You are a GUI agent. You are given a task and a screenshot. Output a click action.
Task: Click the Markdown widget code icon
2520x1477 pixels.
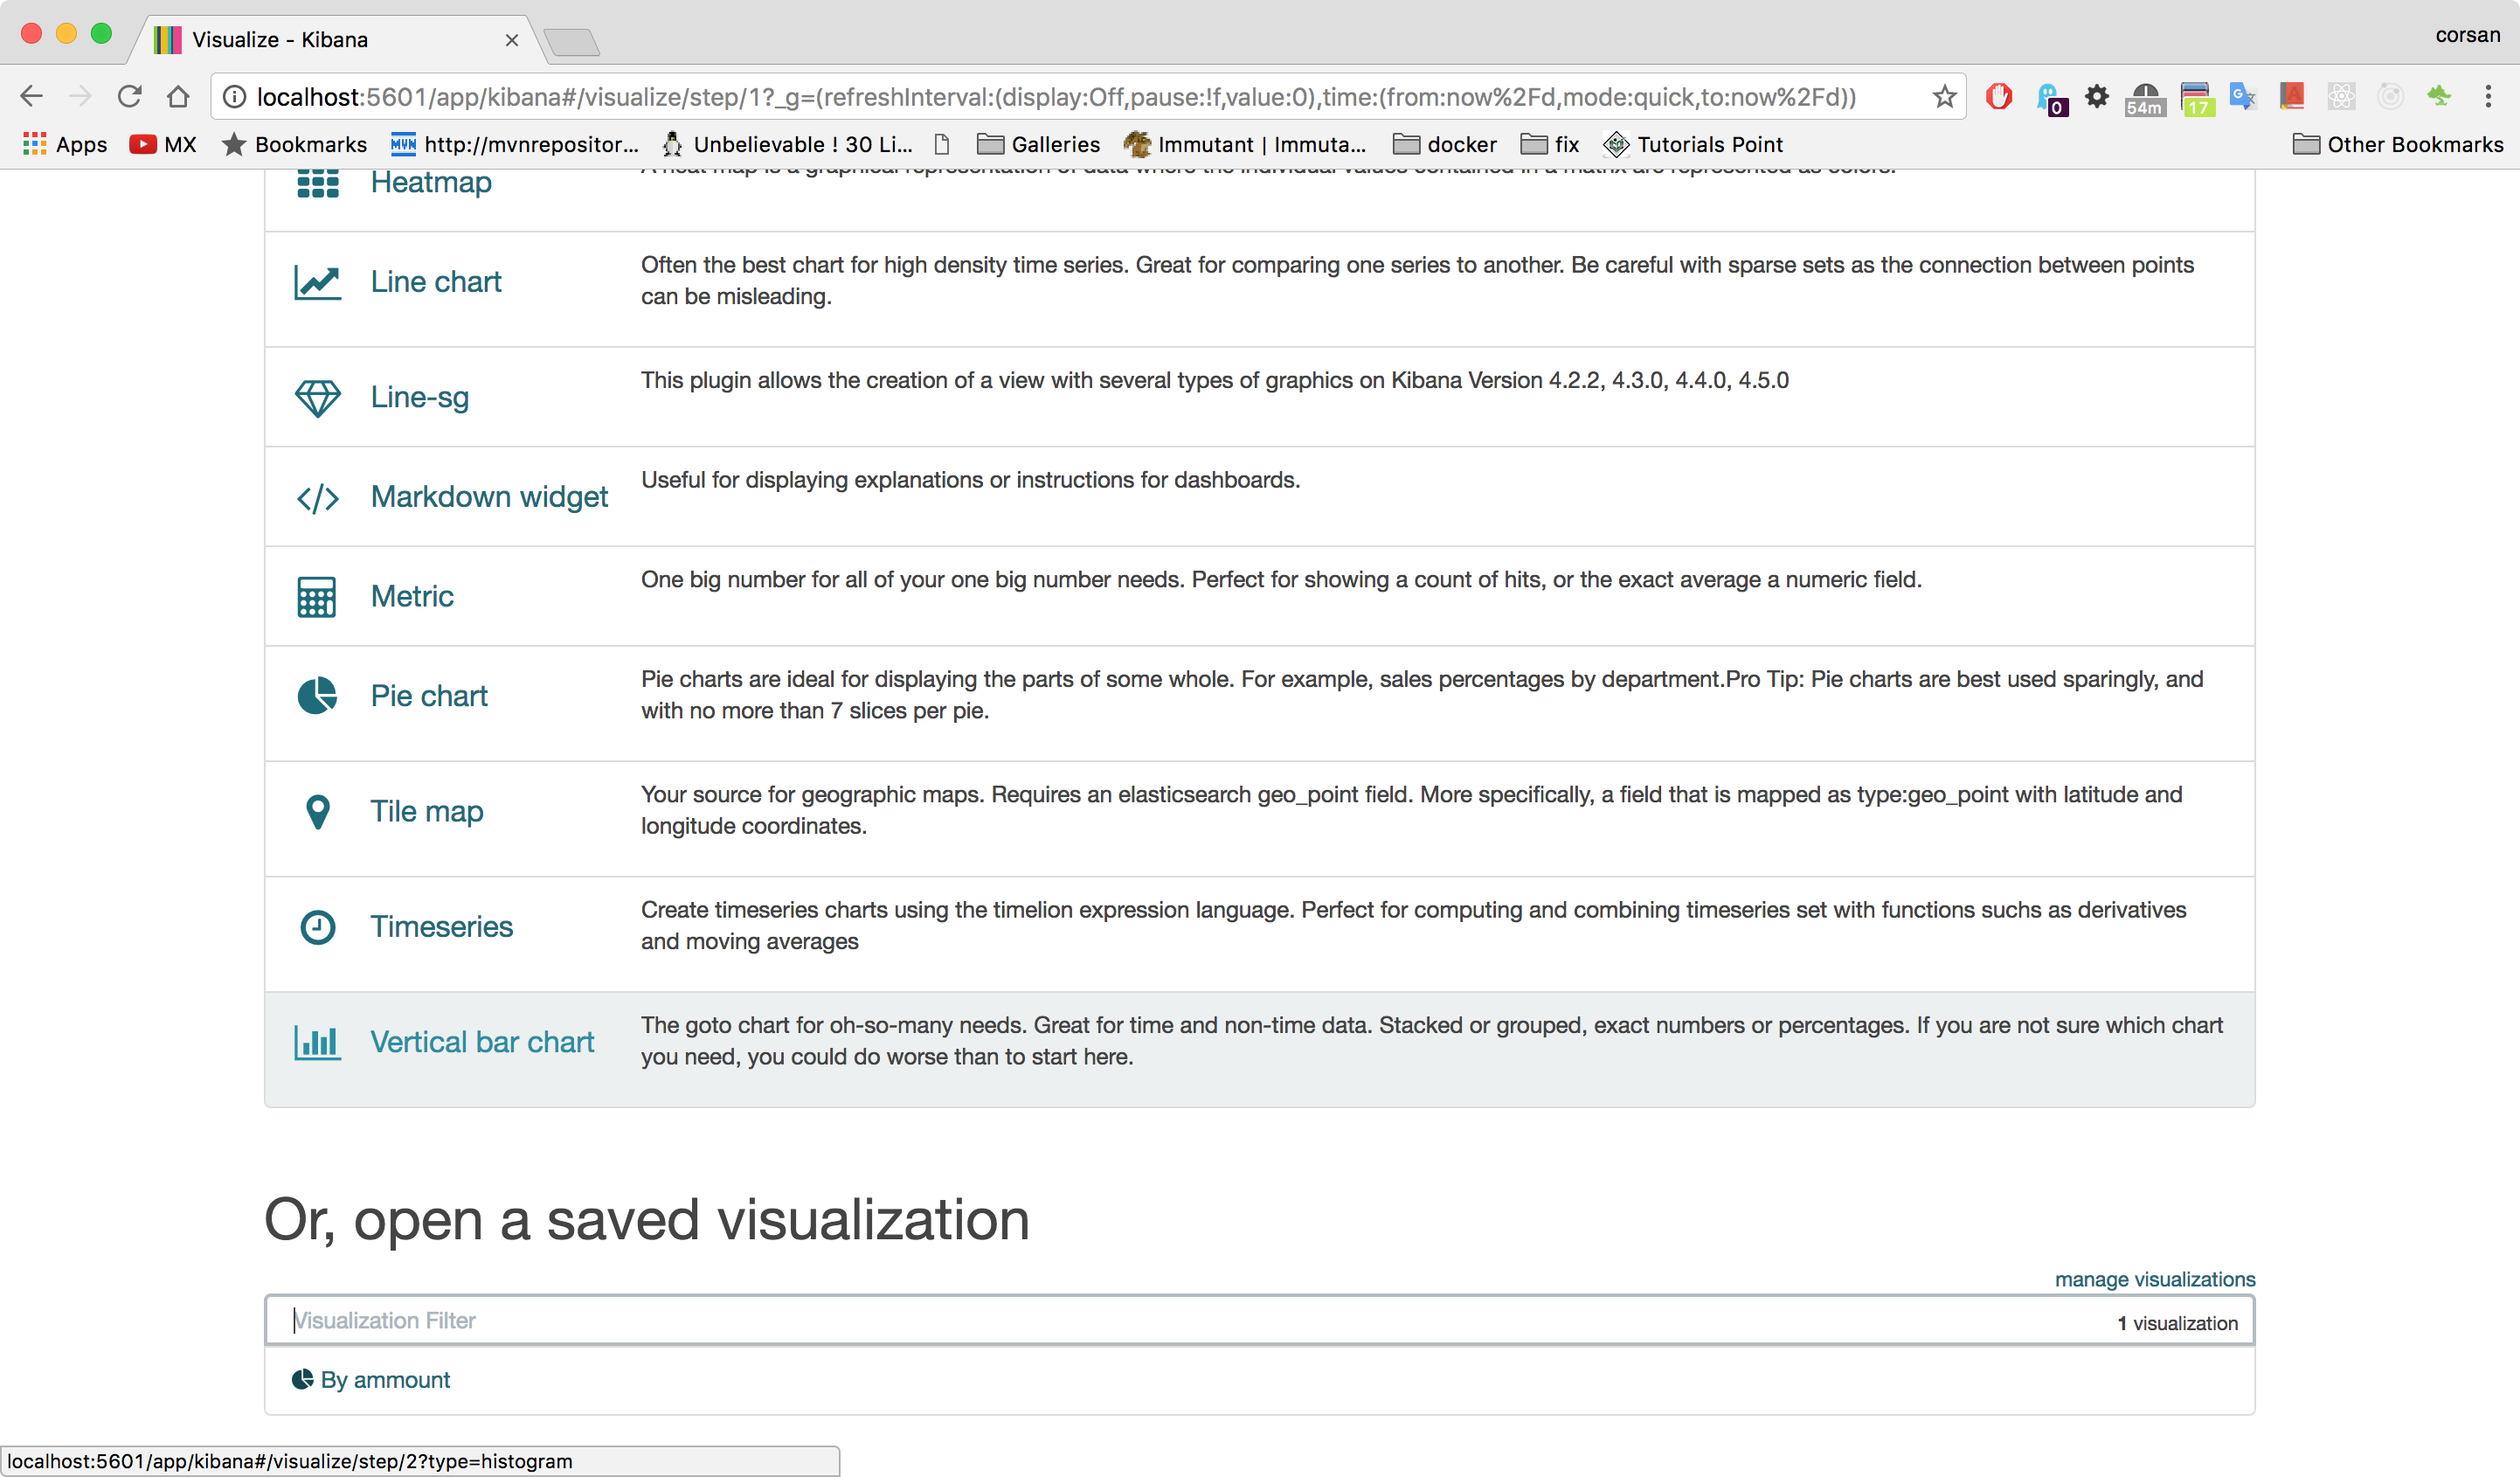(318, 498)
